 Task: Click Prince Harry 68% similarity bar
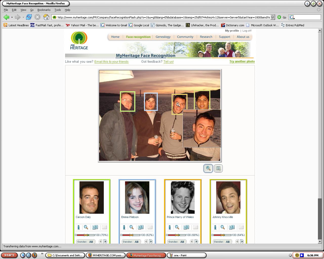click(177, 235)
